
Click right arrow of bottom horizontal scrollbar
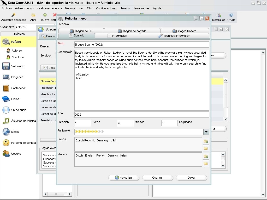pos(69,194)
